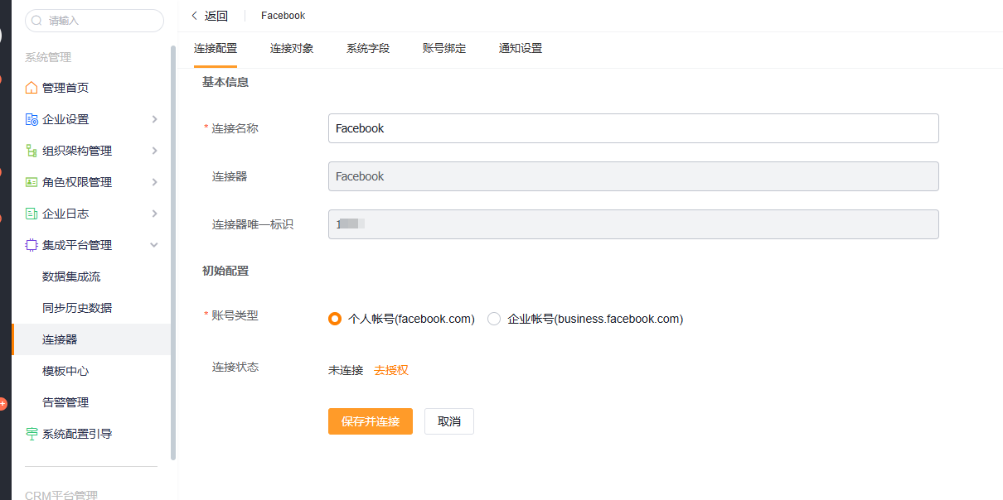Open 系统配置引导 in the sidebar
The image size is (1003, 500).
click(x=77, y=434)
